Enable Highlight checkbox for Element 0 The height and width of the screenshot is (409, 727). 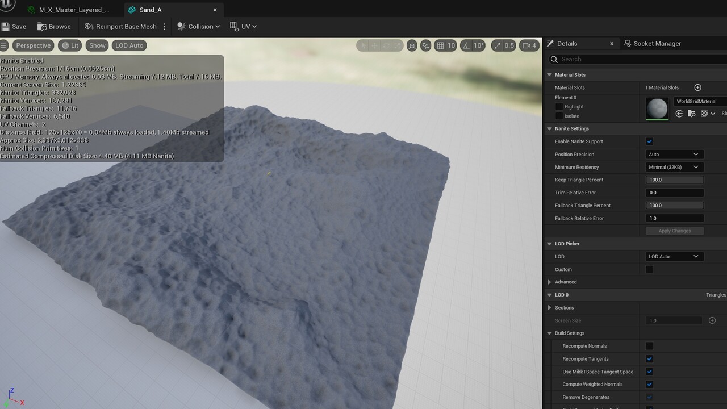click(x=559, y=107)
